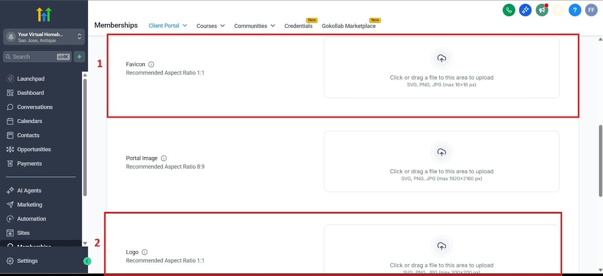Open the megaphone announcements icon
The width and height of the screenshot is (603, 276).
tap(542, 10)
